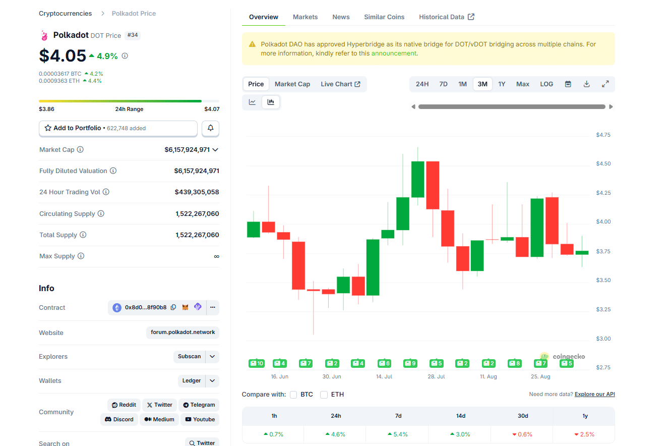Switch to line chart view

click(252, 102)
